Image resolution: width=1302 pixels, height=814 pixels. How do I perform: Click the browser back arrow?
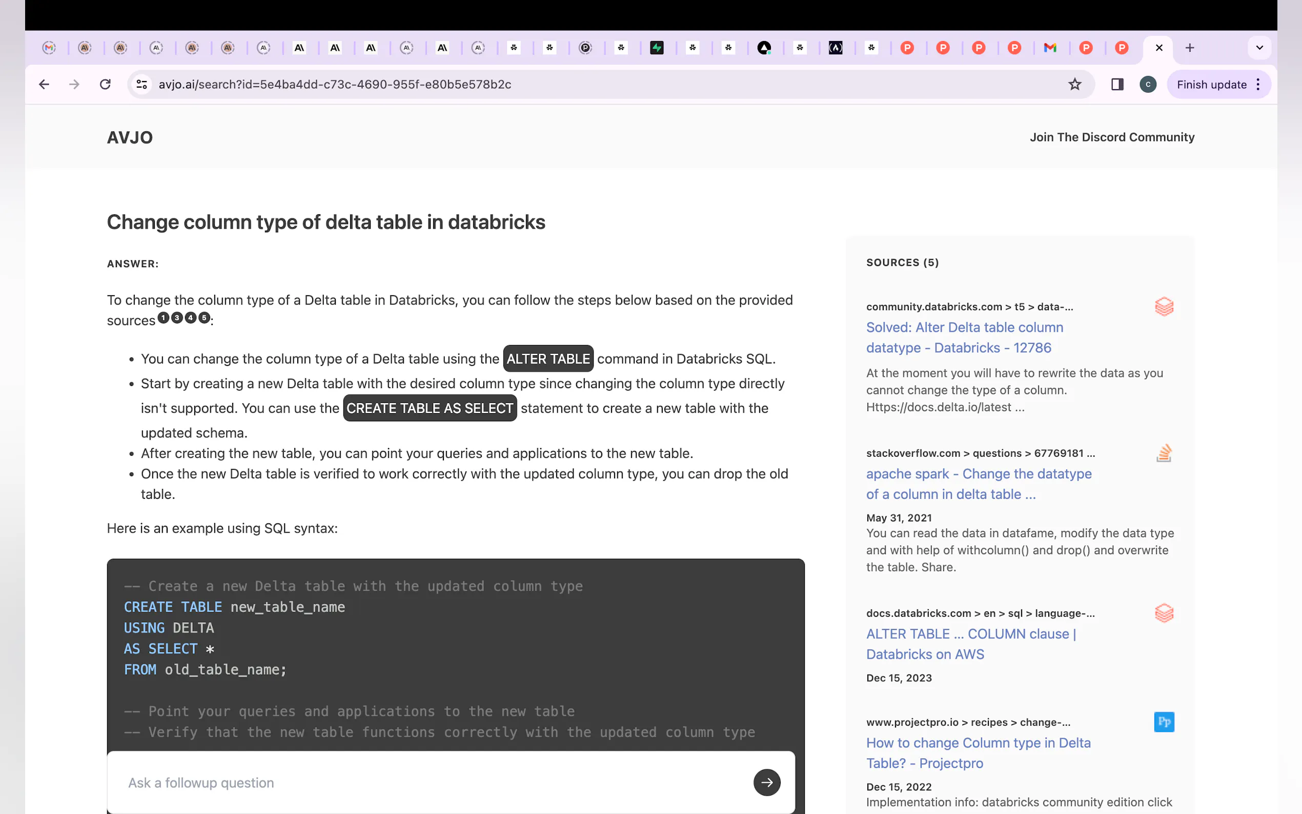[44, 85]
